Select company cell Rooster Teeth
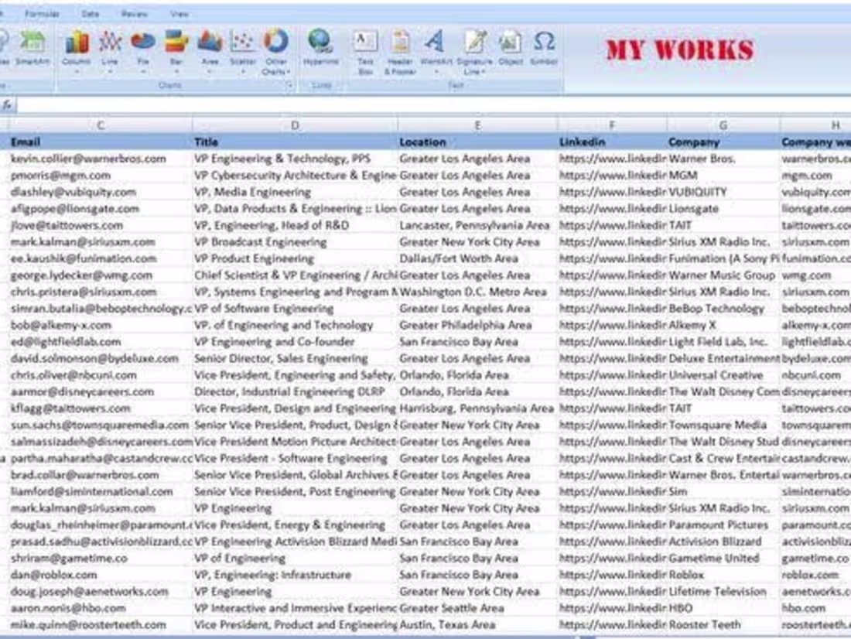Screen dimensions: 851x639 723,625
